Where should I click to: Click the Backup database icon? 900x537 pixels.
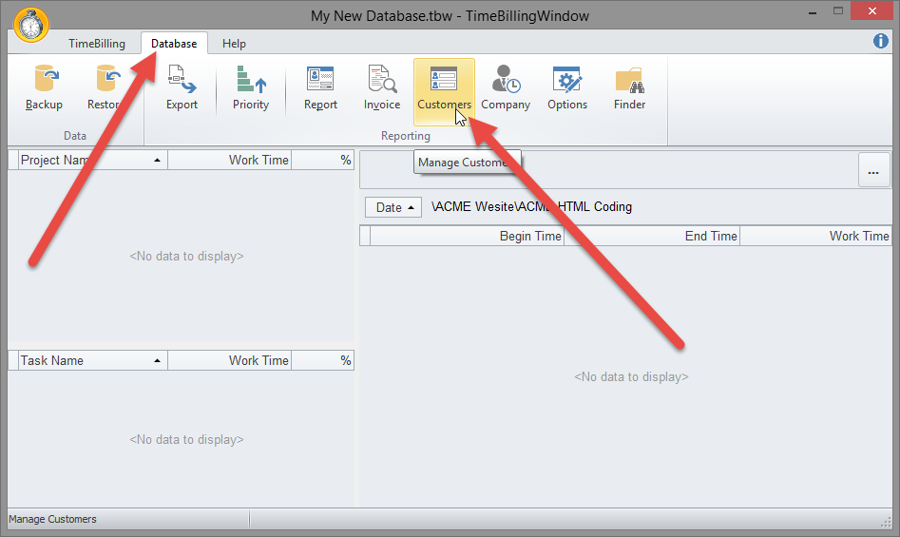44,87
